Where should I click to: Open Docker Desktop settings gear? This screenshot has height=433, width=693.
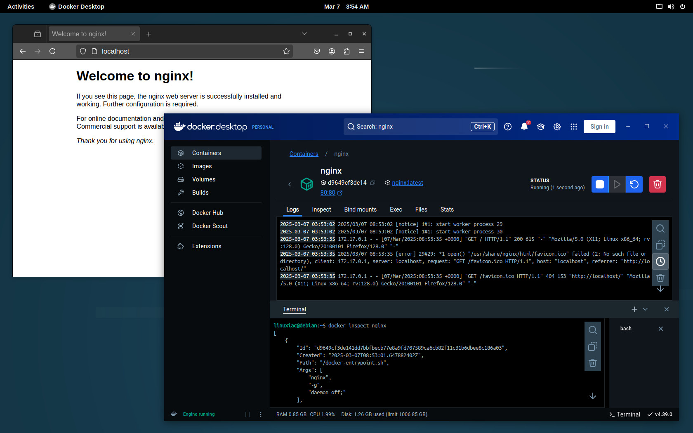pos(557,127)
